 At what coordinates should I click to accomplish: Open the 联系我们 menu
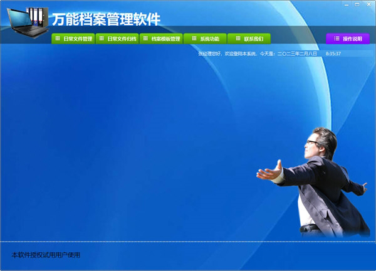[249, 39]
